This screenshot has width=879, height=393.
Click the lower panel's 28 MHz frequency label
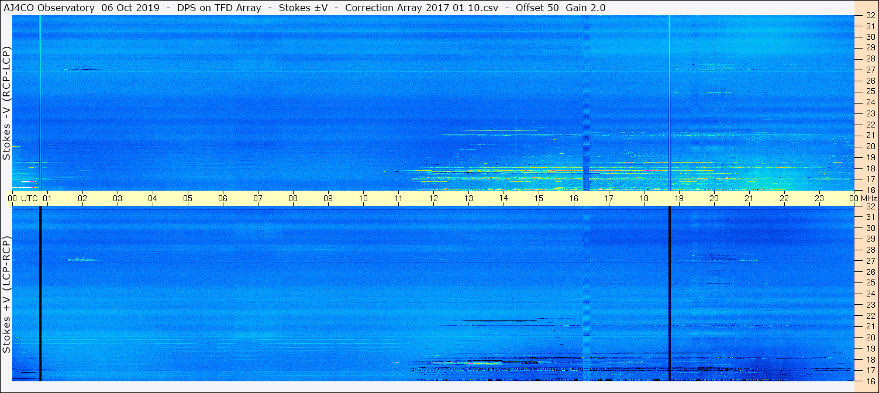(x=870, y=250)
